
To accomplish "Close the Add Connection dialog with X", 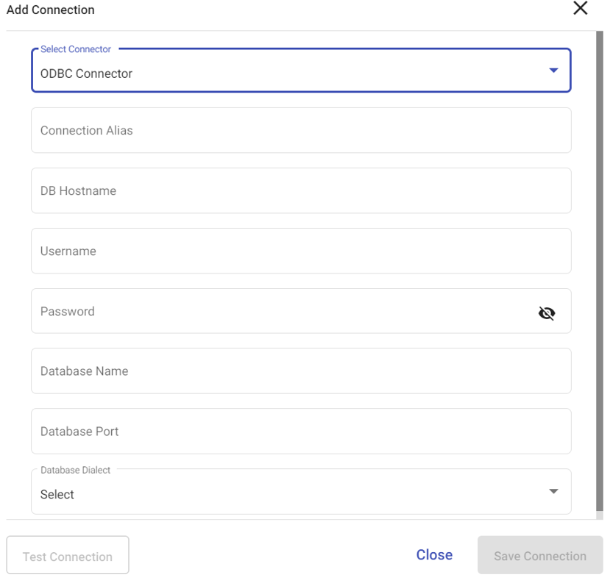I will (x=580, y=8).
